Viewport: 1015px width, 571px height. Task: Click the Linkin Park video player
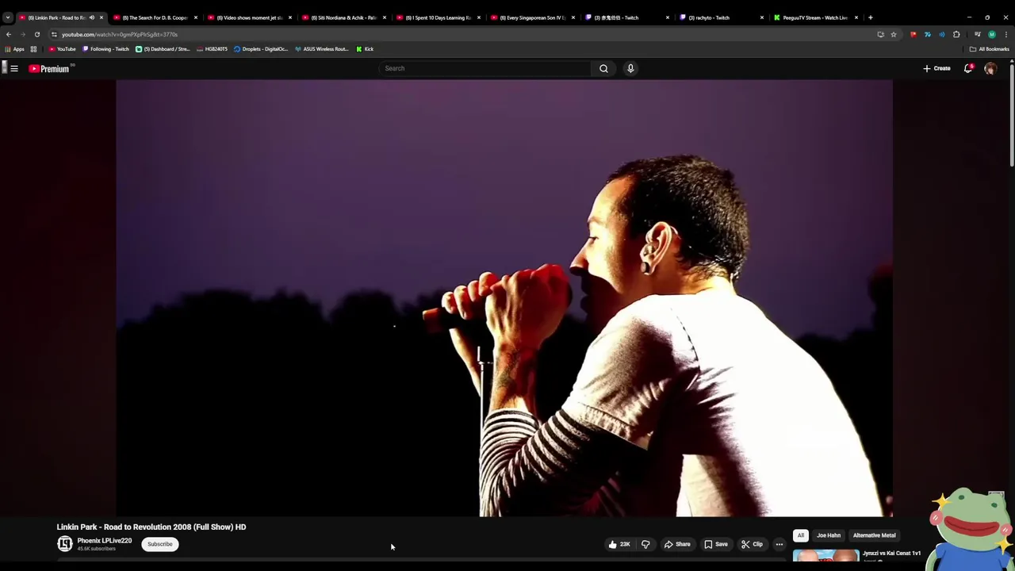click(x=504, y=297)
